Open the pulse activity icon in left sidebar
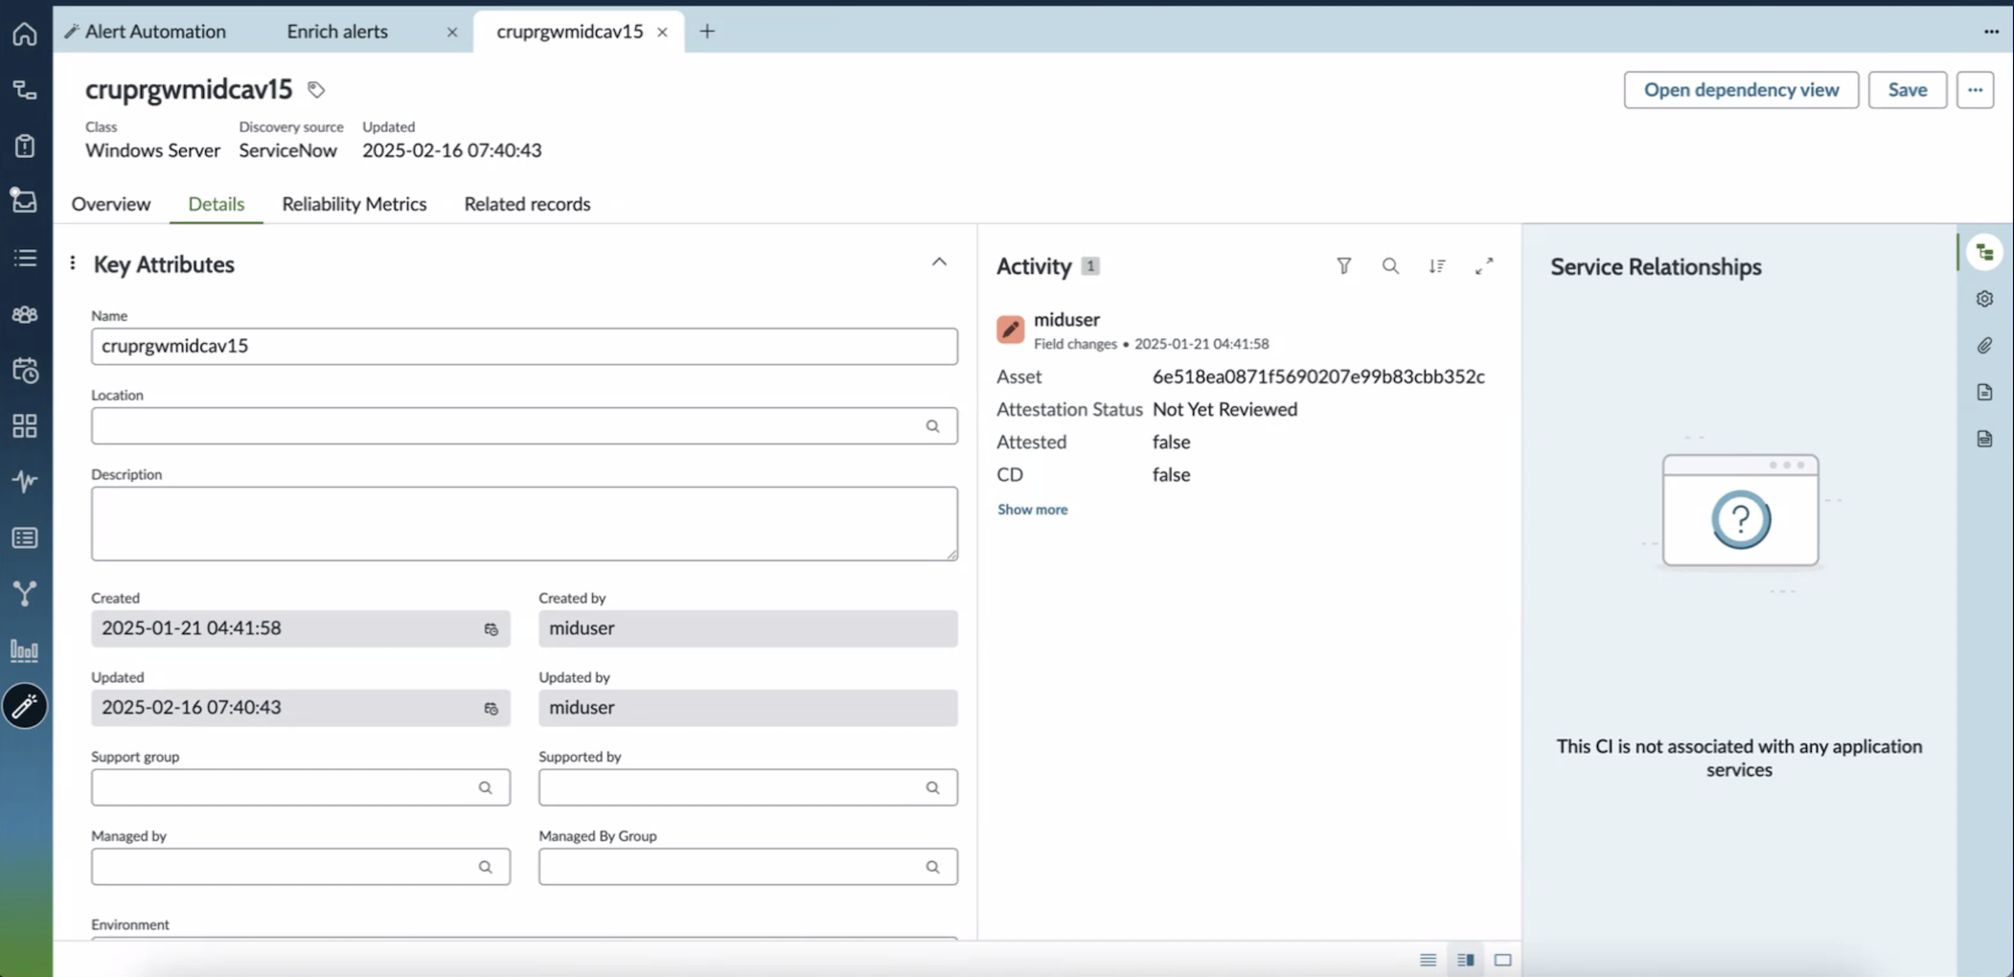 (x=25, y=481)
